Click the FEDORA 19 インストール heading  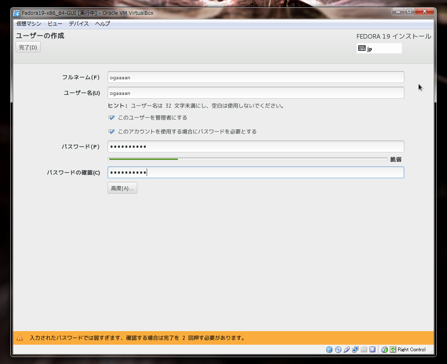tap(394, 37)
